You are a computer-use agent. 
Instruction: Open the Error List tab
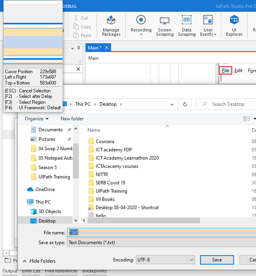point(31,271)
